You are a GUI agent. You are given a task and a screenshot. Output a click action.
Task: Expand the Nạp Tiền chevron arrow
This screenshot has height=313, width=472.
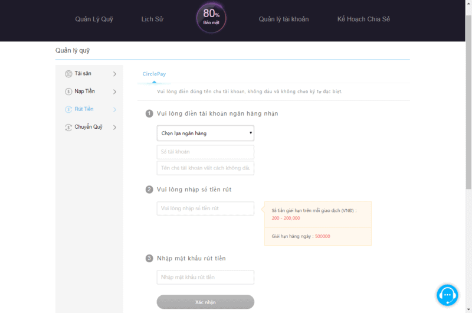(x=114, y=92)
